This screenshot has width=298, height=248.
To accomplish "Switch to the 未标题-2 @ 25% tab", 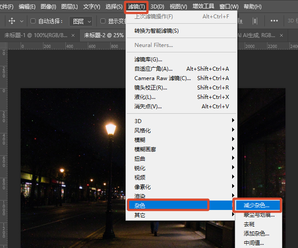I will pyautogui.click(x=104, y=35).
